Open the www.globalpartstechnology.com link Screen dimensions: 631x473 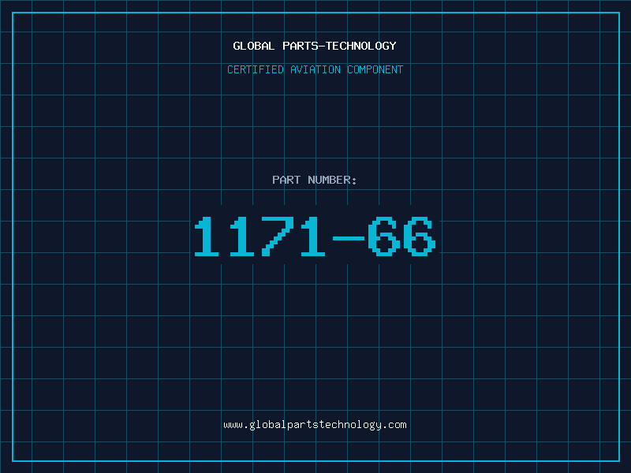tap(315, 425)
